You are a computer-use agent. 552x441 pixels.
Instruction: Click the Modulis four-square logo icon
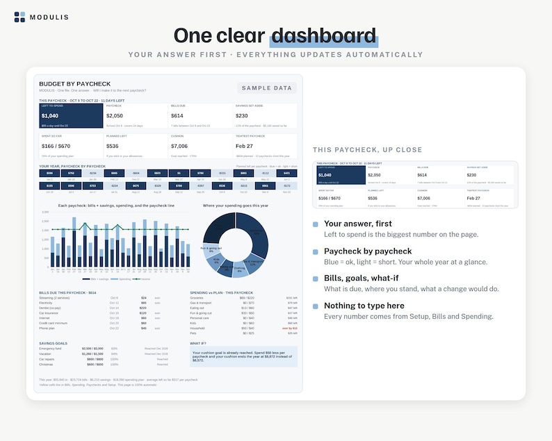pyautogui.click(x=19, y=17)
